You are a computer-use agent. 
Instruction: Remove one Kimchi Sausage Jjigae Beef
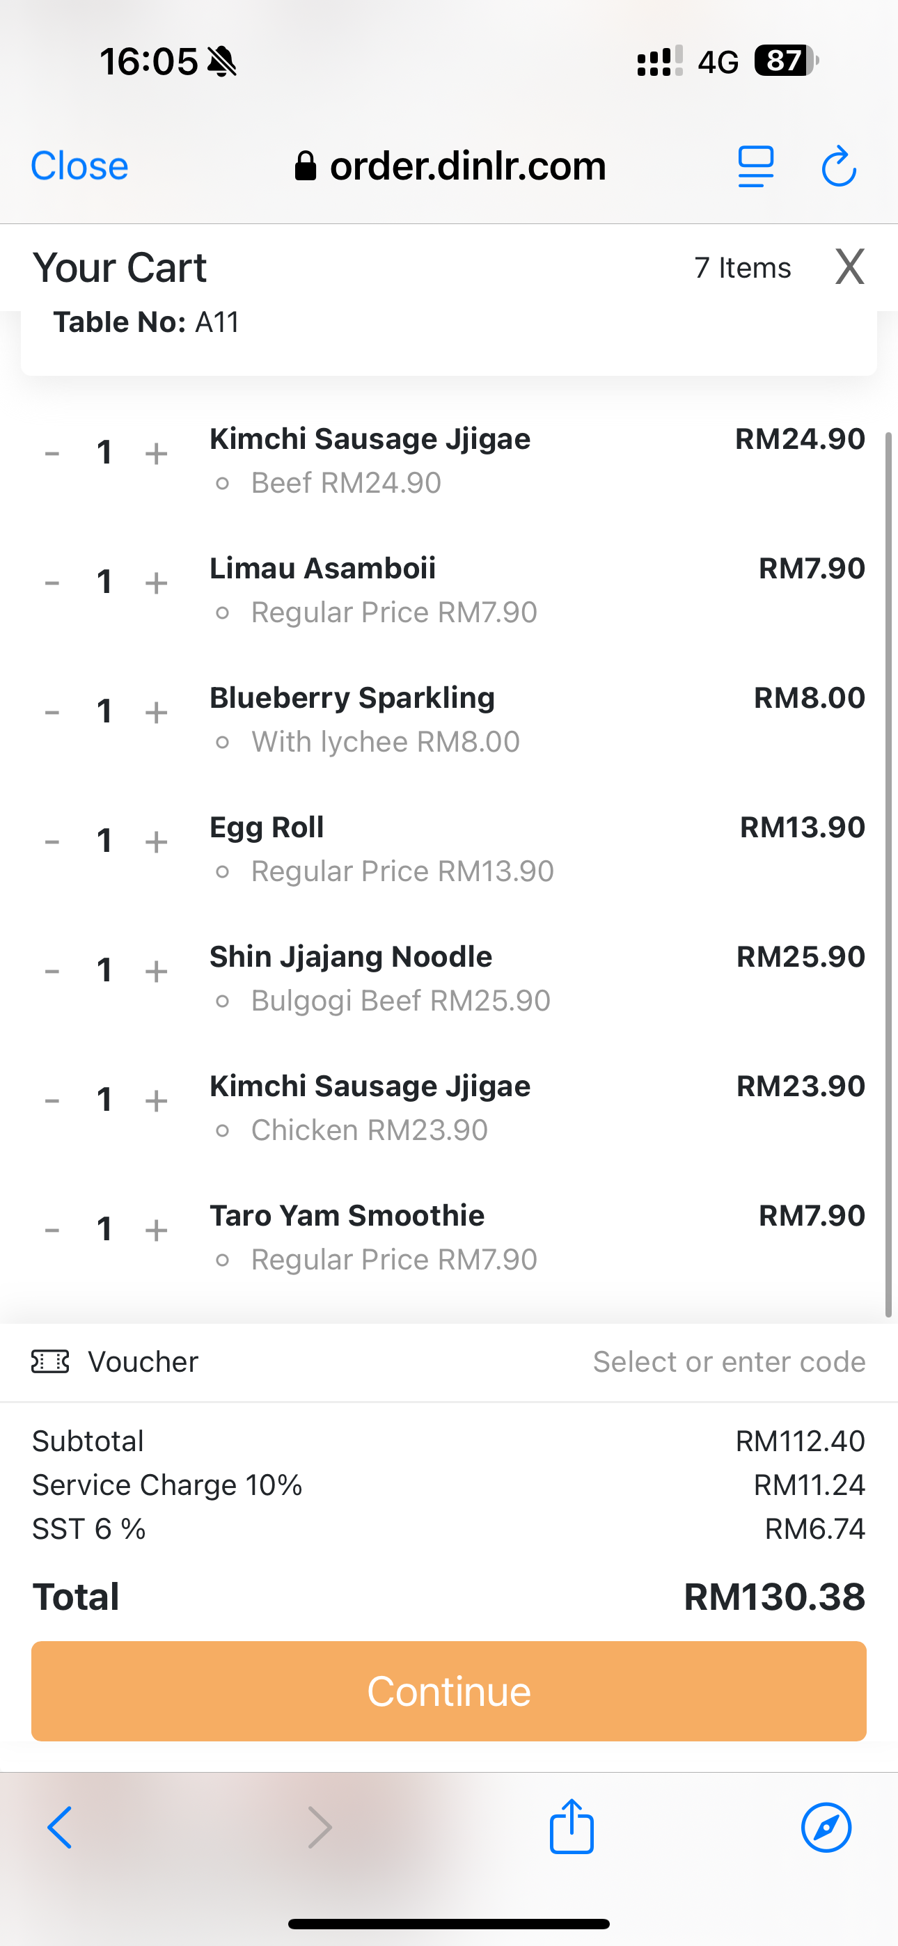coord(52,453)
